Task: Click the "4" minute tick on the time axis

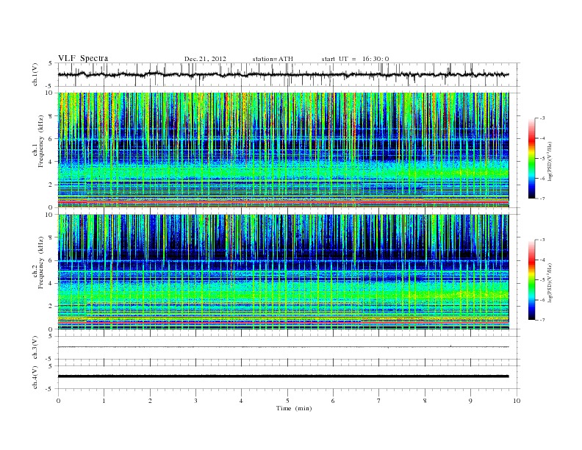Action: 241,401
